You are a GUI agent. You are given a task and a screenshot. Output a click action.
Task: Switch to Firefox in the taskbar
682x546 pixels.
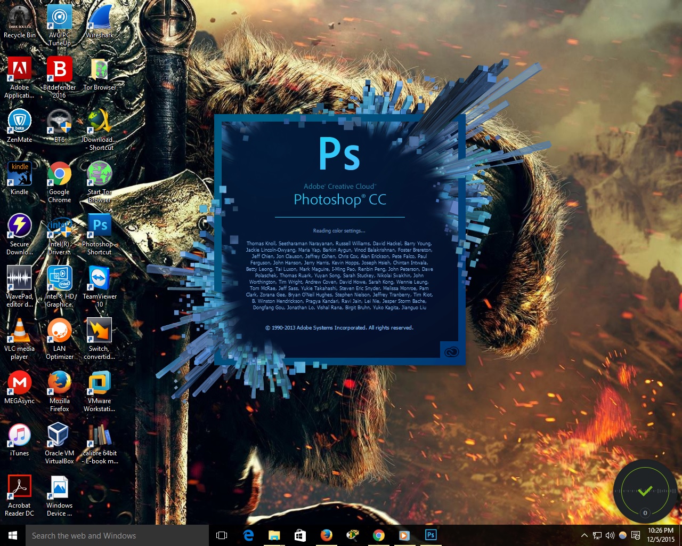[x=326, y=535]
